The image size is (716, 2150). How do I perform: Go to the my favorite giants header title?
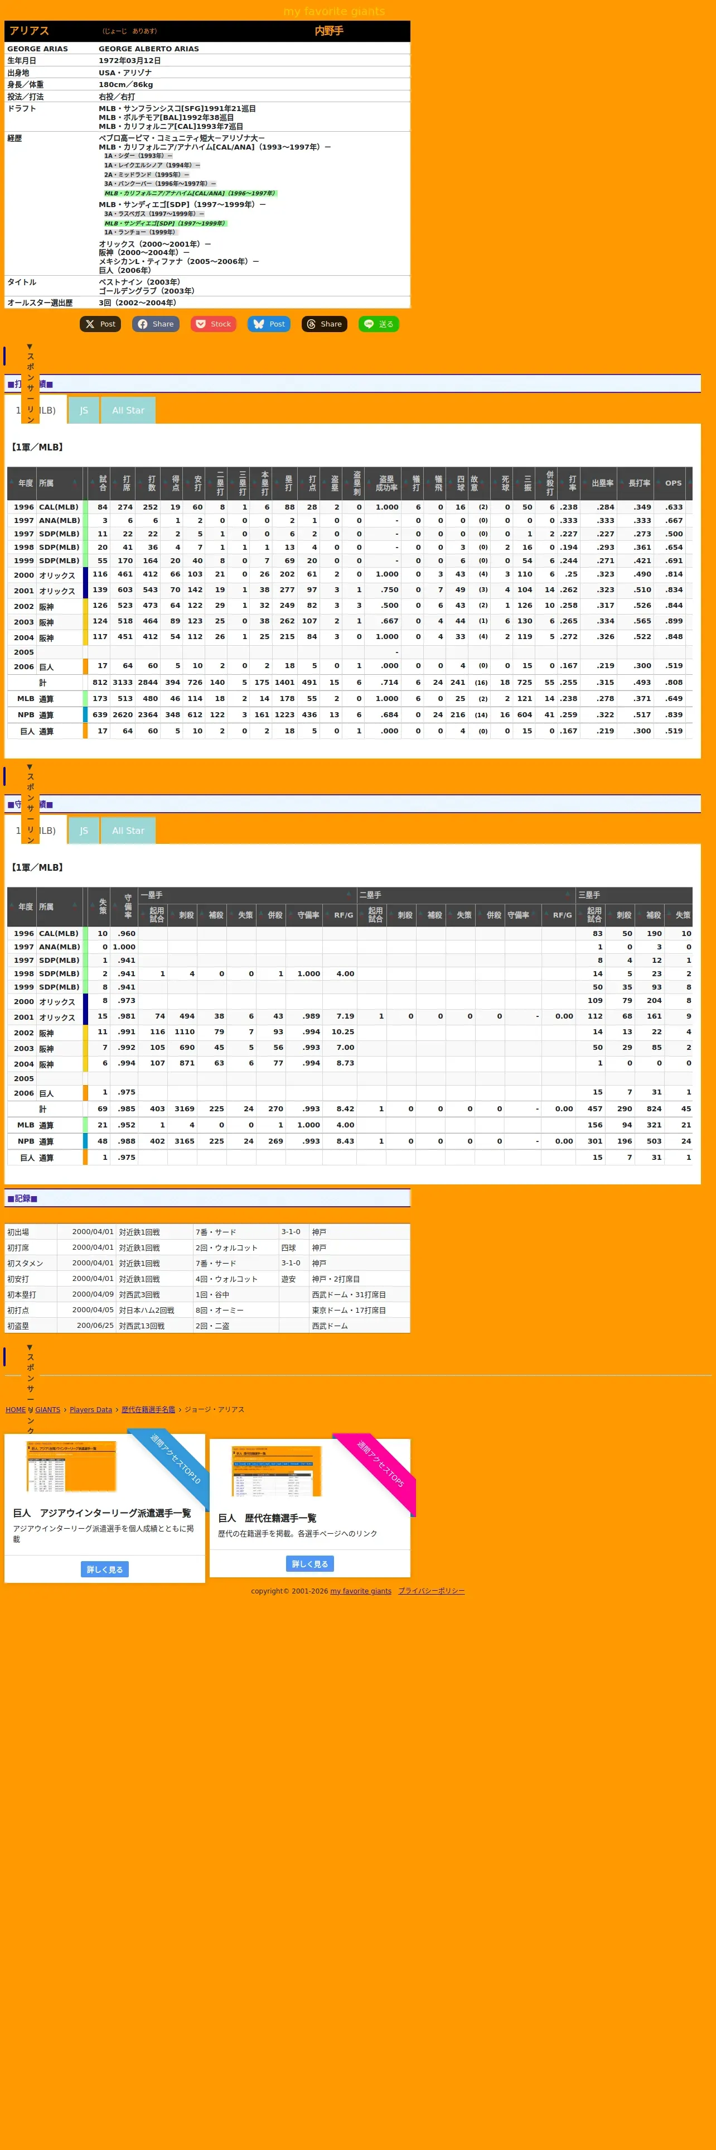[334, 11]
